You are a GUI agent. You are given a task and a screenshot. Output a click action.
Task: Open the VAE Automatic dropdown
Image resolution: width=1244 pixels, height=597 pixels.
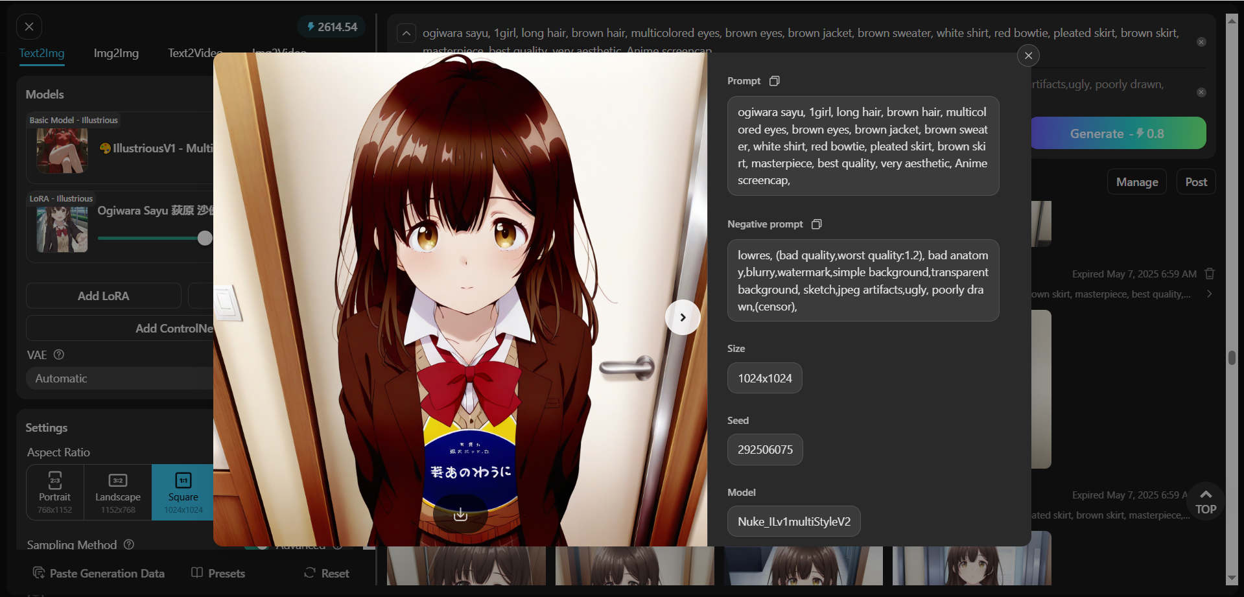120,379
